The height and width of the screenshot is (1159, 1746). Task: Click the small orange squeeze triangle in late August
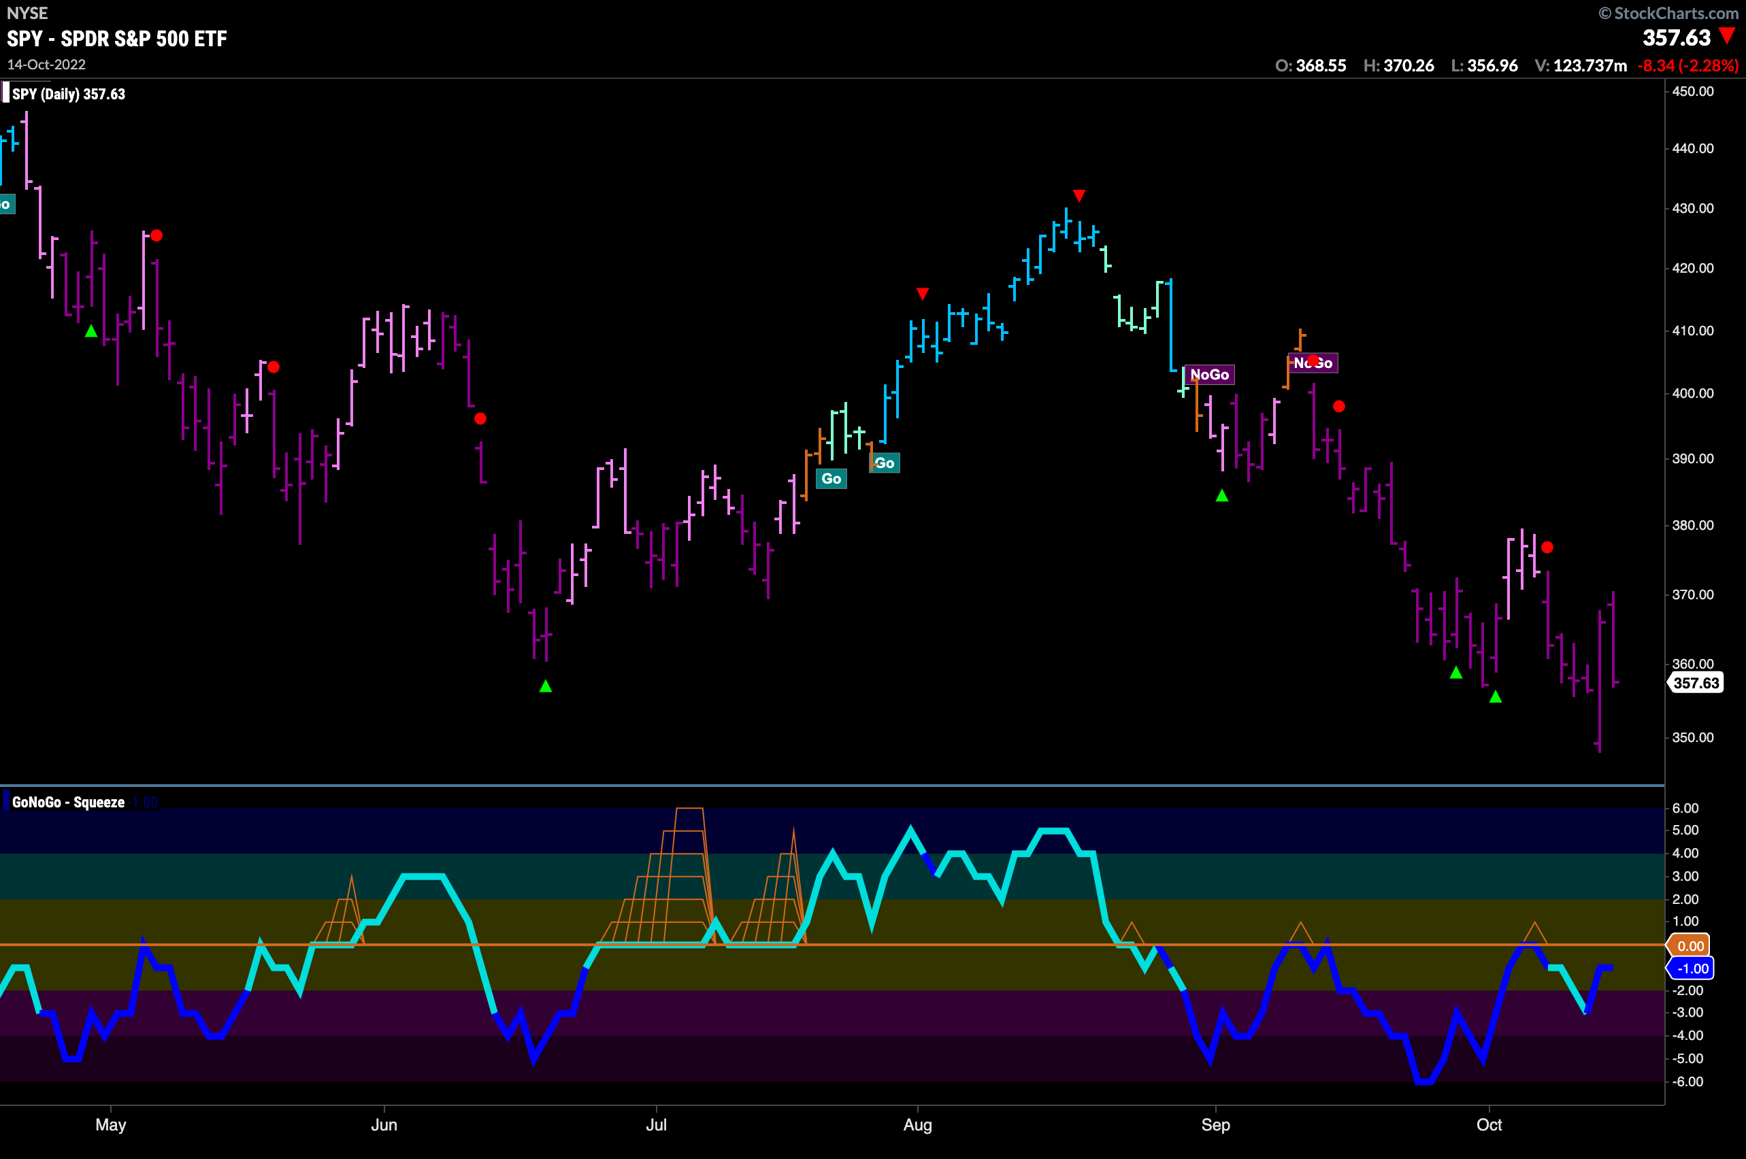tap(1131, 934)
